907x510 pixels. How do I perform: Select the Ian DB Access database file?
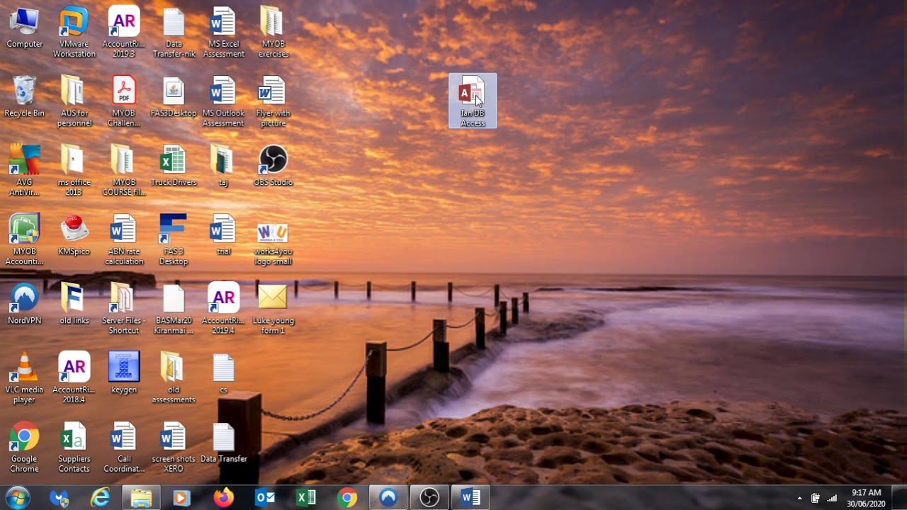[473, 101]
